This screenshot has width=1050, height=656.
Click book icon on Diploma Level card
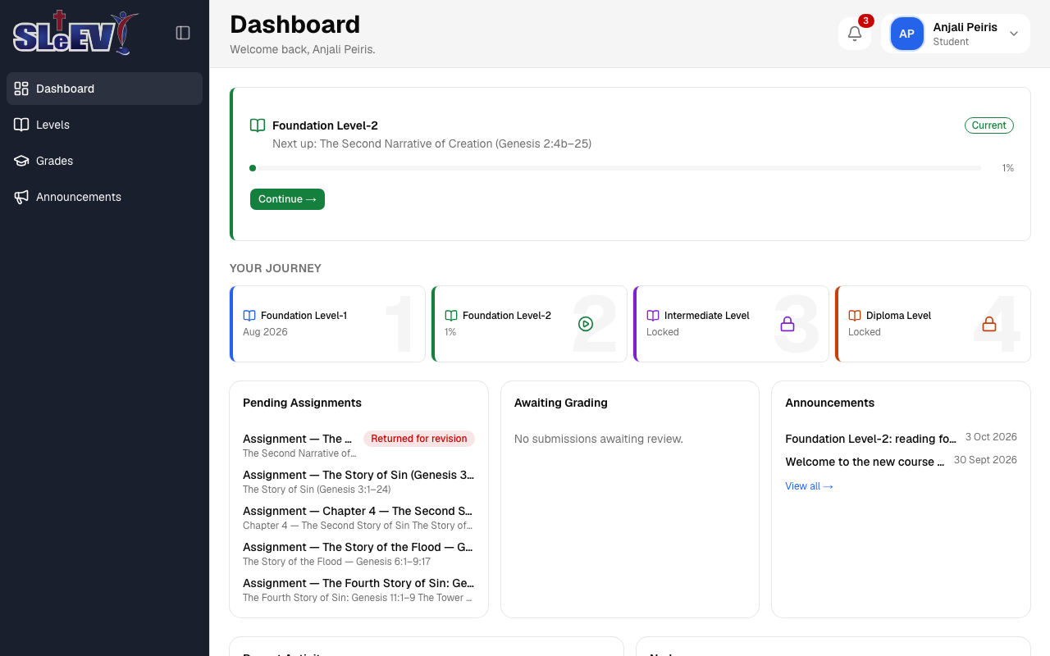pyautogui.click(x=855, y=316)
